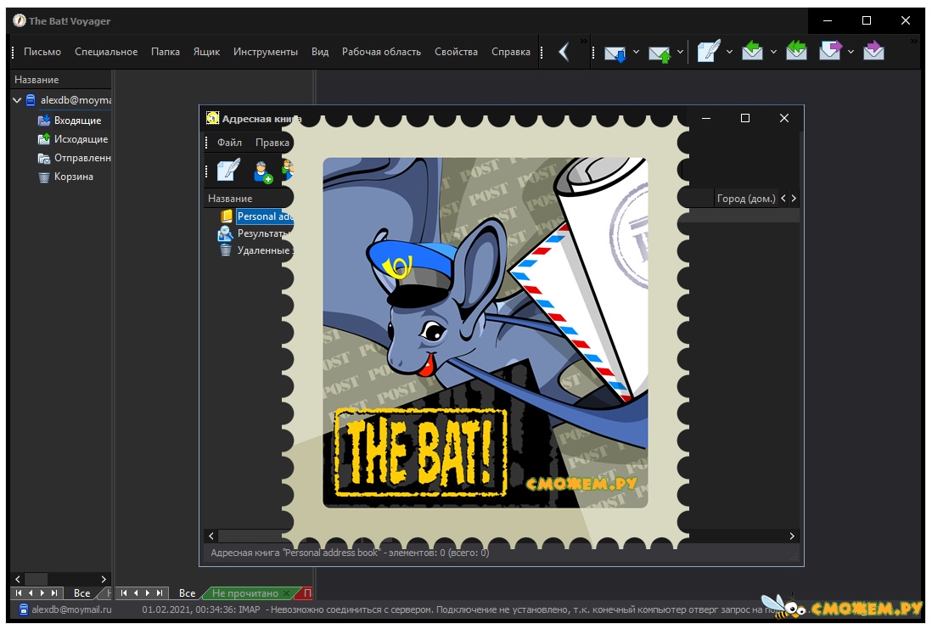Open the Свойства menu
The height and width of the screenshot is (629, 932).
(x=456, y=52)
